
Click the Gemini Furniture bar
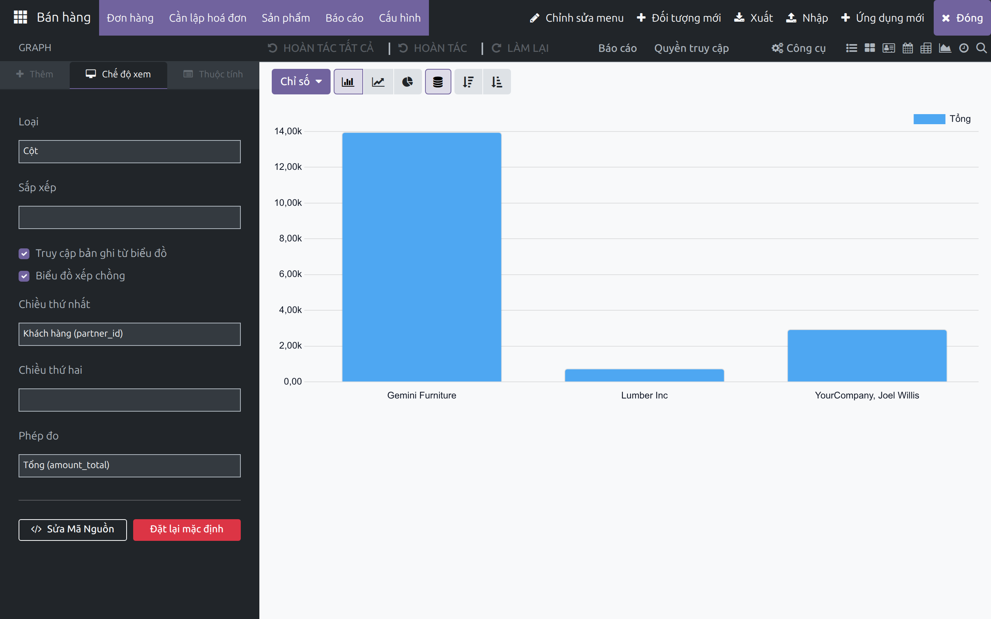pyautogui.click(x=422, y=257)
